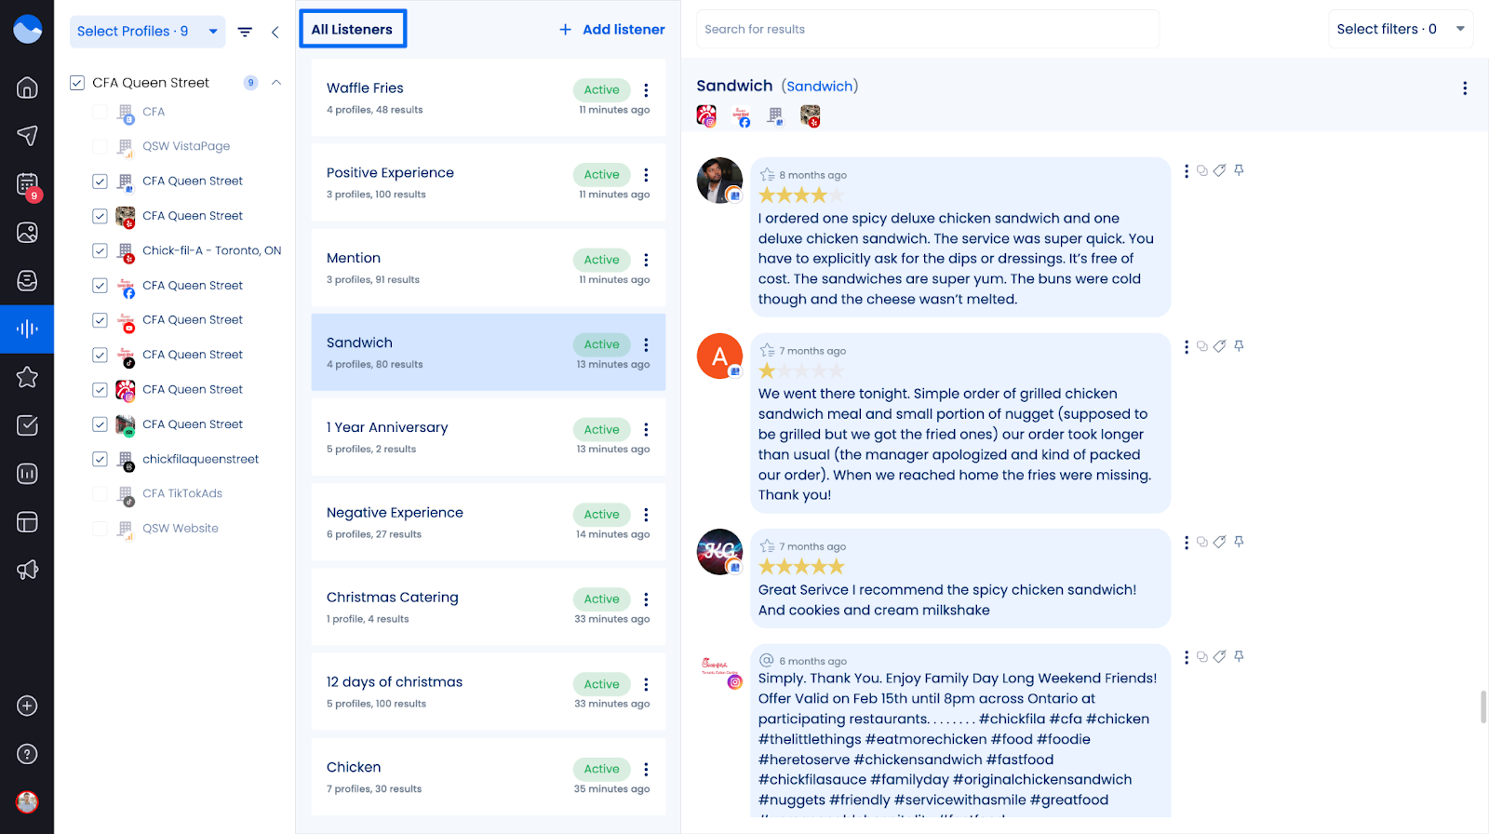Open options for Sandwich listener
Image resolution: width=1489 pixels, height=834 pixels.
point(646,344)
